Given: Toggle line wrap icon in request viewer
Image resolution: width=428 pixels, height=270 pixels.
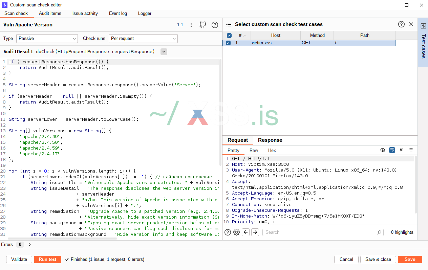Looking at the screenshot, I should (x=392, y=150).
